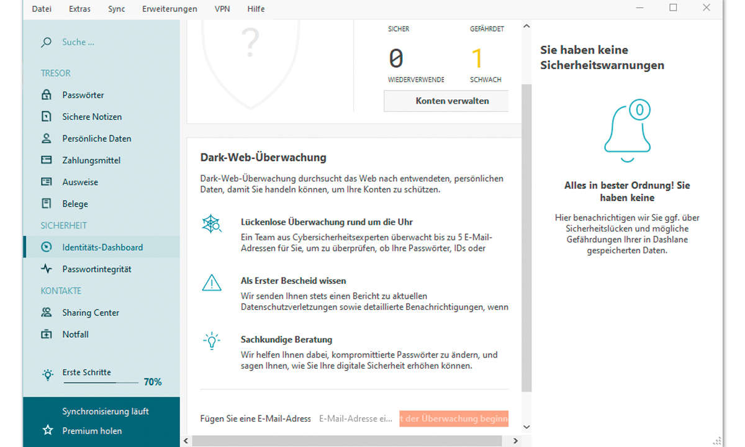This screenshot has height=447, width=745.
Task: Click the Passwortintegrität pulse icon
Action: [x=46, y=269]
